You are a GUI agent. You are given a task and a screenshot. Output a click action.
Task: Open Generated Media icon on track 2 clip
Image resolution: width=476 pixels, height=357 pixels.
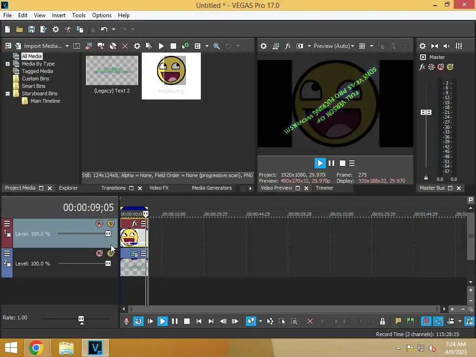134,253
